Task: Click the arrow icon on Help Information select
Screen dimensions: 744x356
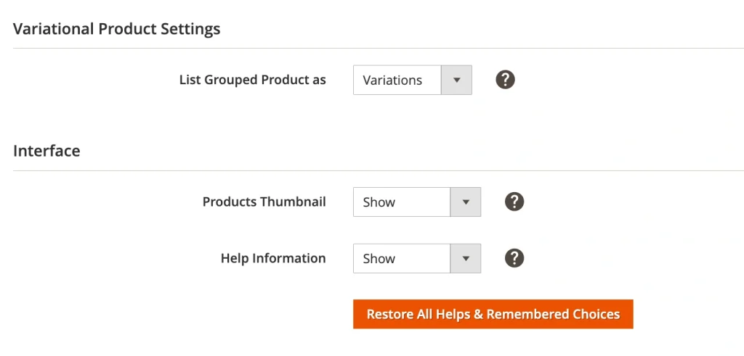Action: (466, 258)
